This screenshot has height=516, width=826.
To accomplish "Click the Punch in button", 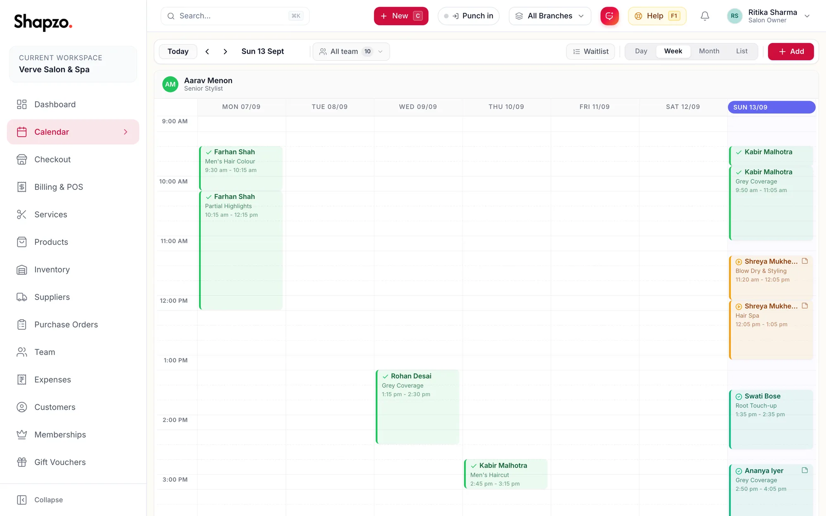I will [468, 16].
